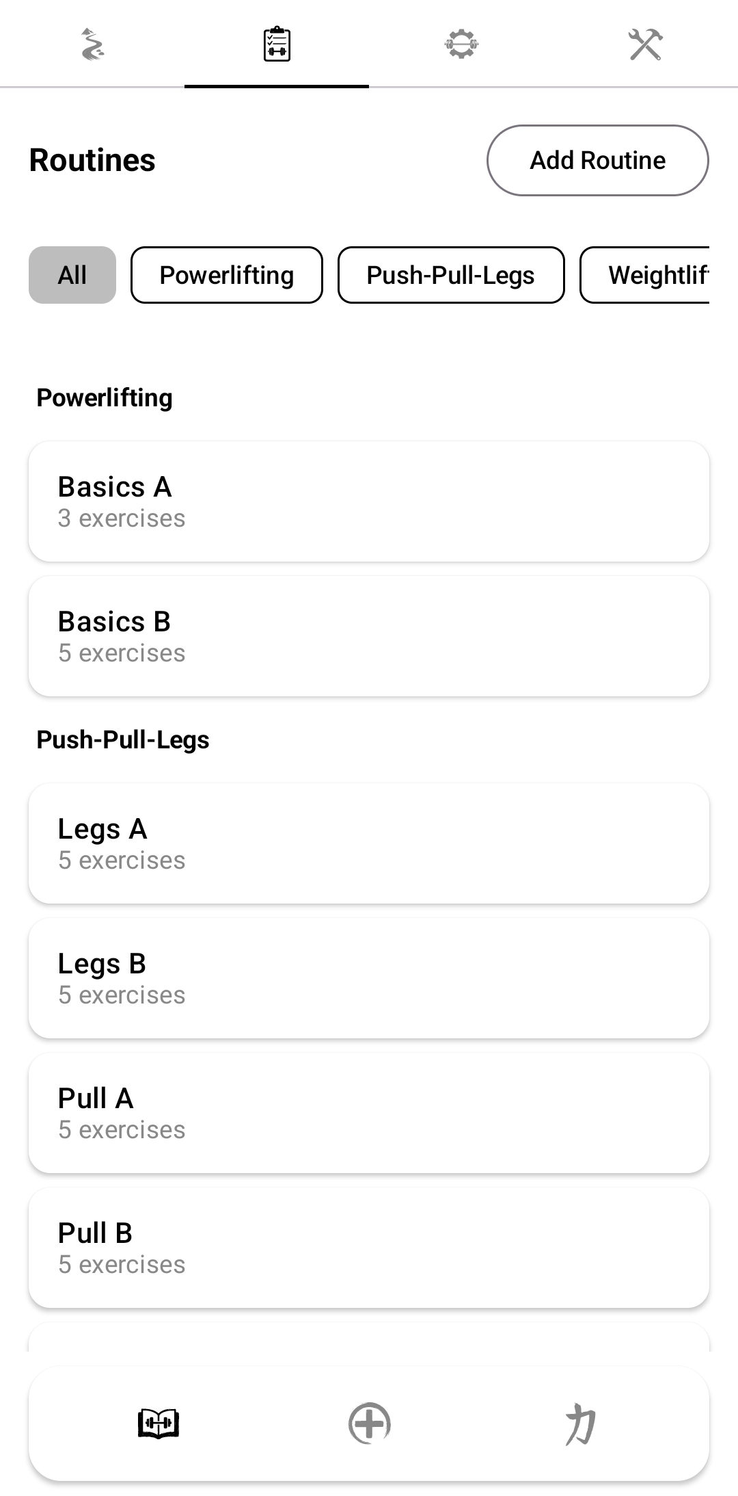Tap the kanji strength icon

point(580,1423)
